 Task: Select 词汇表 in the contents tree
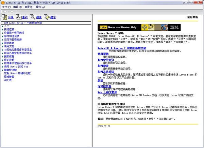pos(8,80)
